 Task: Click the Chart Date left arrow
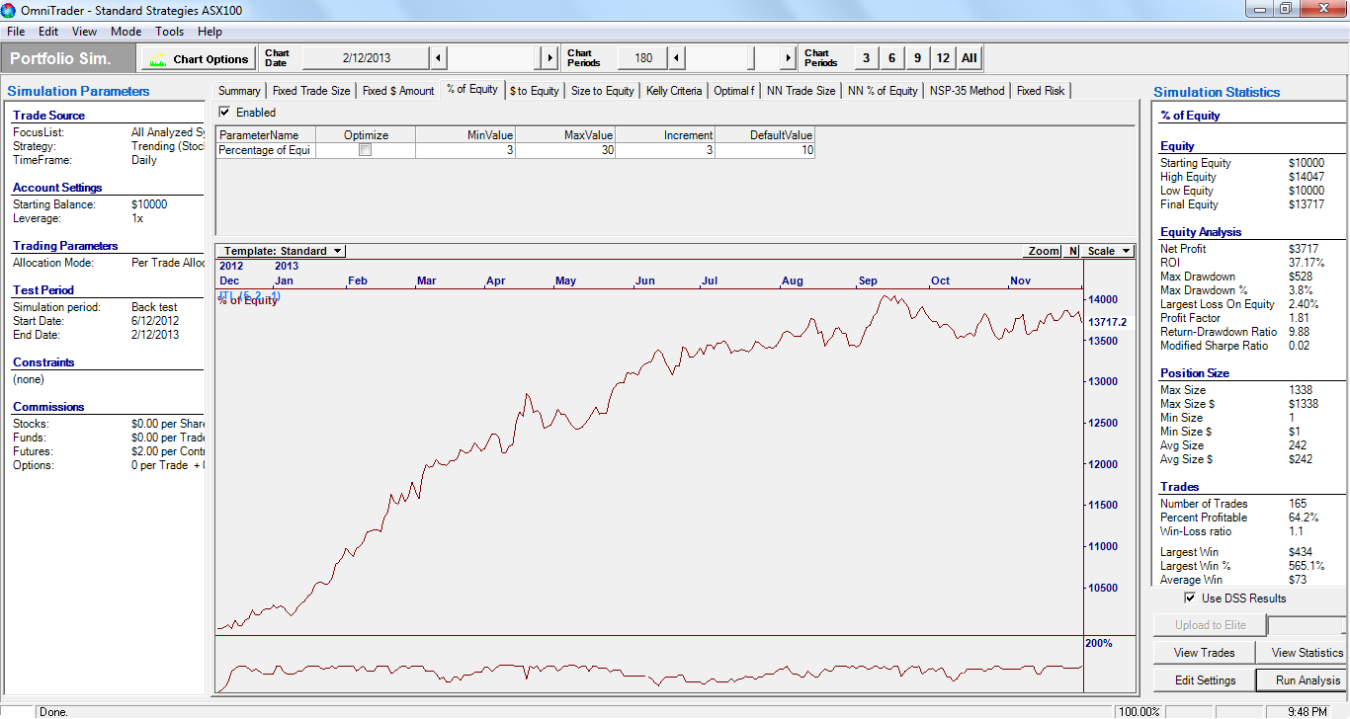(x=439, y=58)
